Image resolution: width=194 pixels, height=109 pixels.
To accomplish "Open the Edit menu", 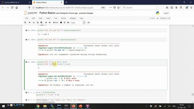I will (33, 18).
